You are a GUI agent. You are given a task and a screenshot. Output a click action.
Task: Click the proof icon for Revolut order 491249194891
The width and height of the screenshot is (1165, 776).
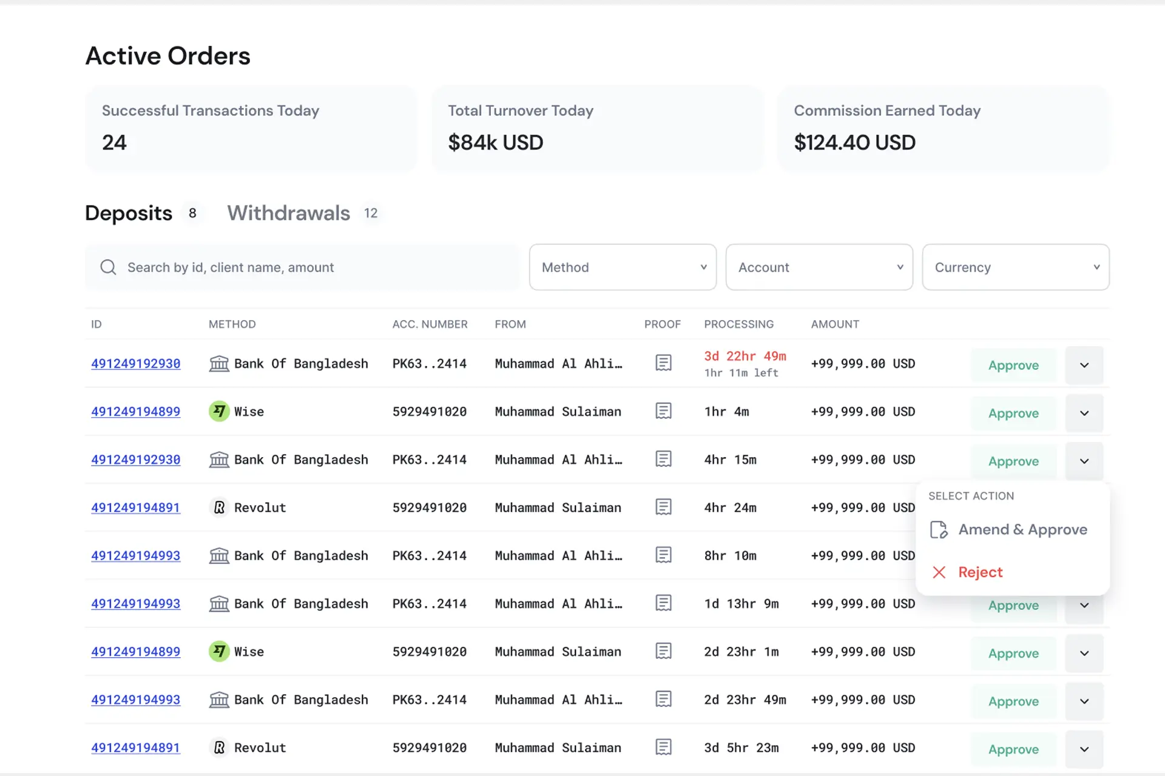point(664,507)
